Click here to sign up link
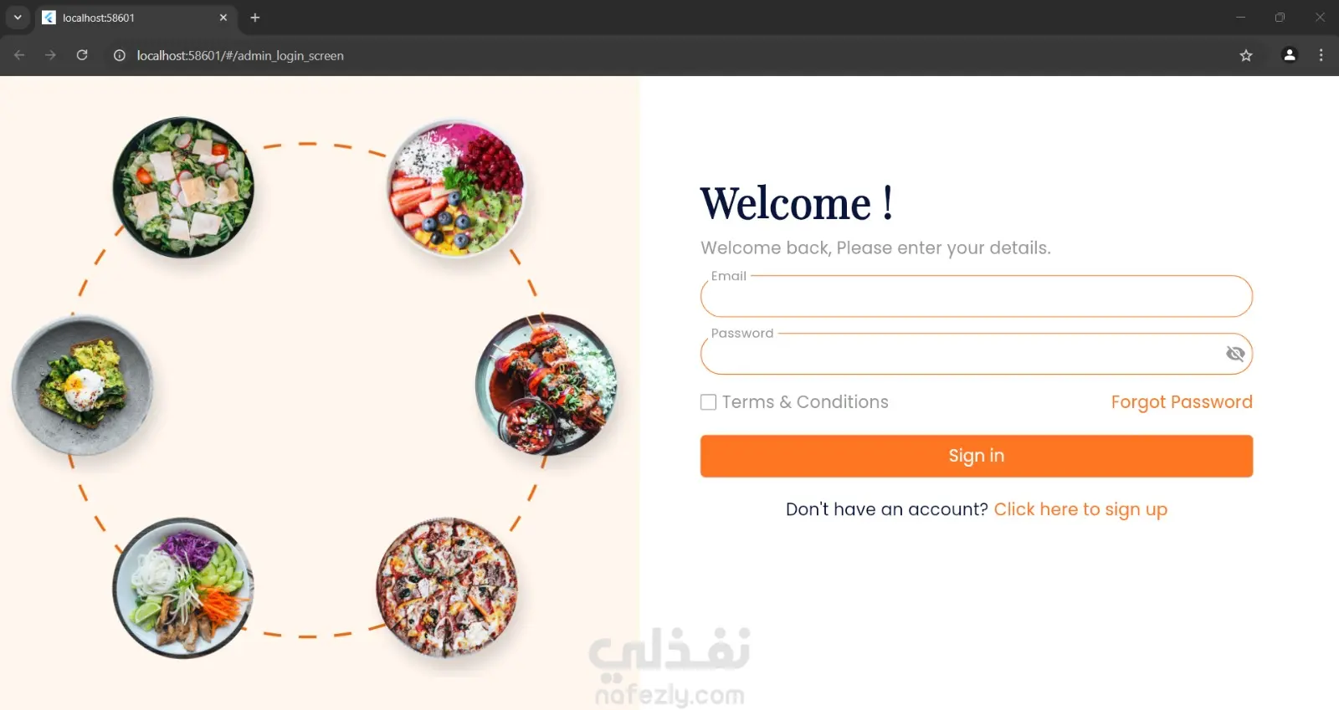 [1080, 509]
